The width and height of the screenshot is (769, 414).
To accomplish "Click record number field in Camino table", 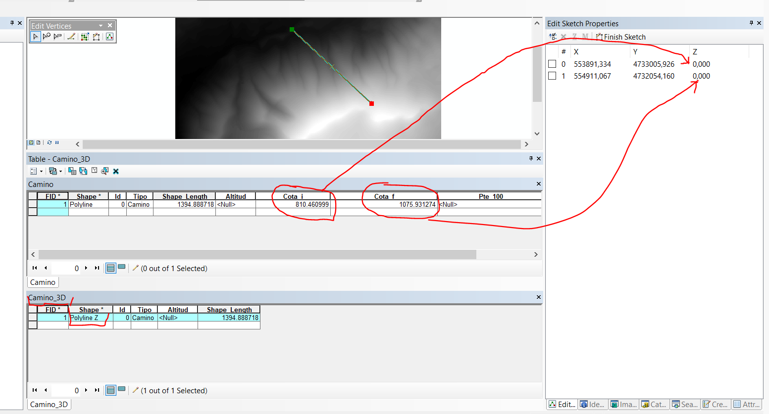I will (66, 268).
